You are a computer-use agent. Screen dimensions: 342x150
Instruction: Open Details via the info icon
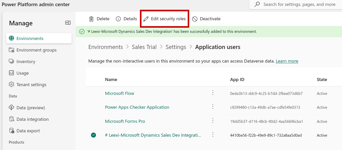point(118,19)
